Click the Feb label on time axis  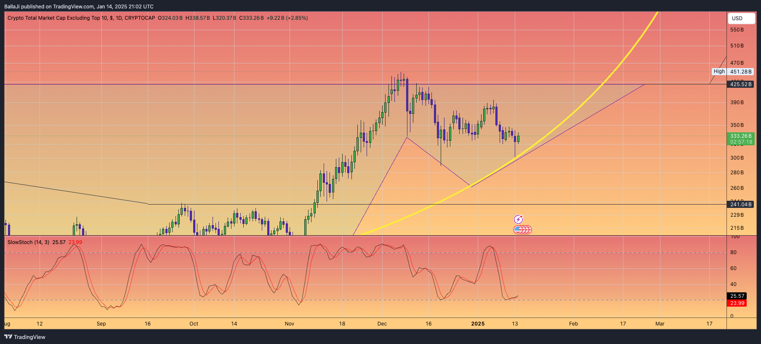tap(573, 324)
